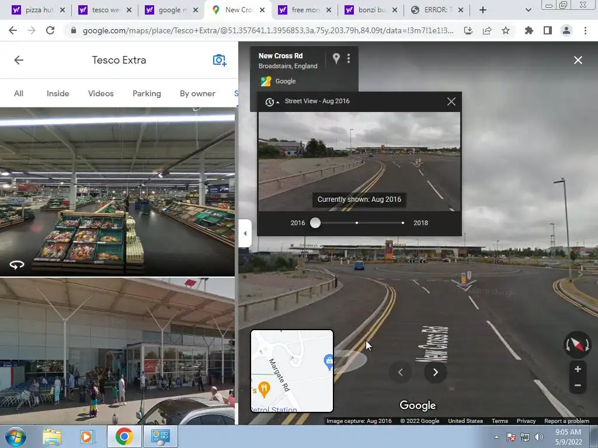
Task: Go back in Chrome browser history
Action: click(x=13, y=30)
